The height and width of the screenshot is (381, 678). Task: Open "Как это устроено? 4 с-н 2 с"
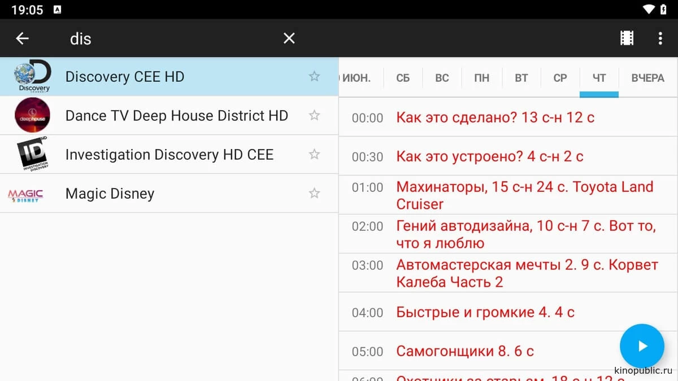508,156
